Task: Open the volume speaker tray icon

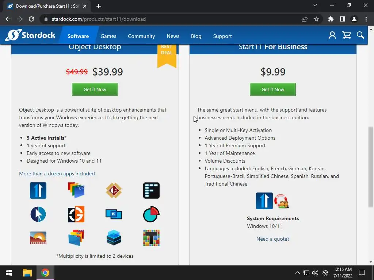Action: point(315,273)
